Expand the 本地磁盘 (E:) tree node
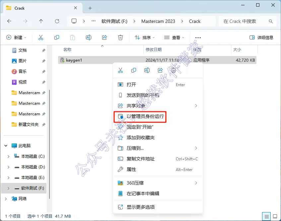This screenshot has height=221, width=281. click(8, 178)
